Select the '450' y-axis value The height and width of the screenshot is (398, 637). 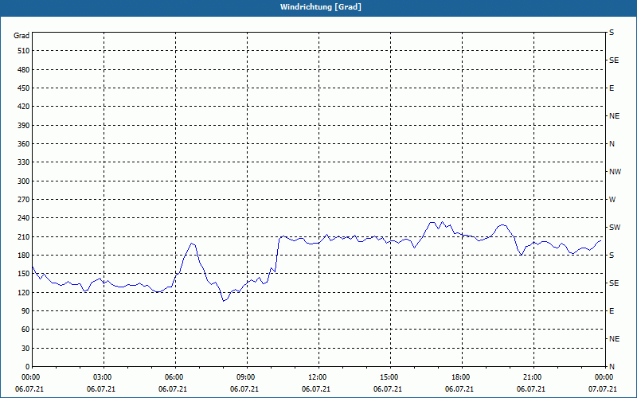[x=24, y=88]
